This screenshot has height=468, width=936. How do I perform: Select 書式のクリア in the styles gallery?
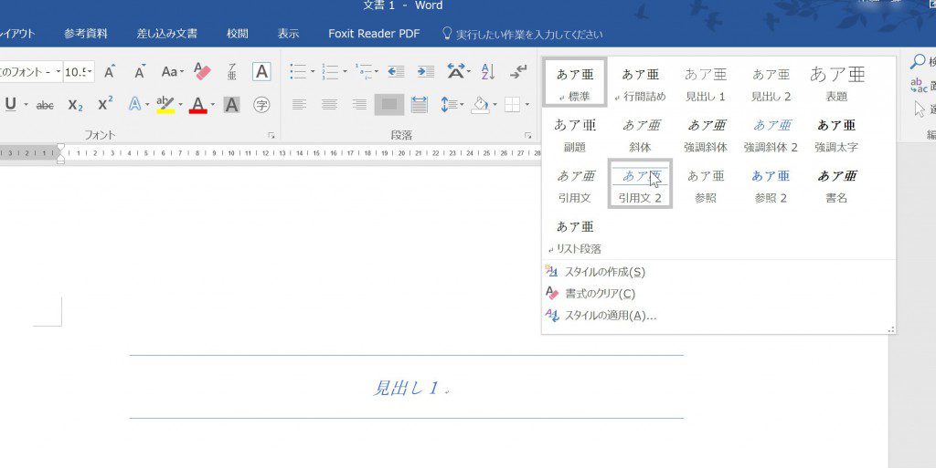600,294
